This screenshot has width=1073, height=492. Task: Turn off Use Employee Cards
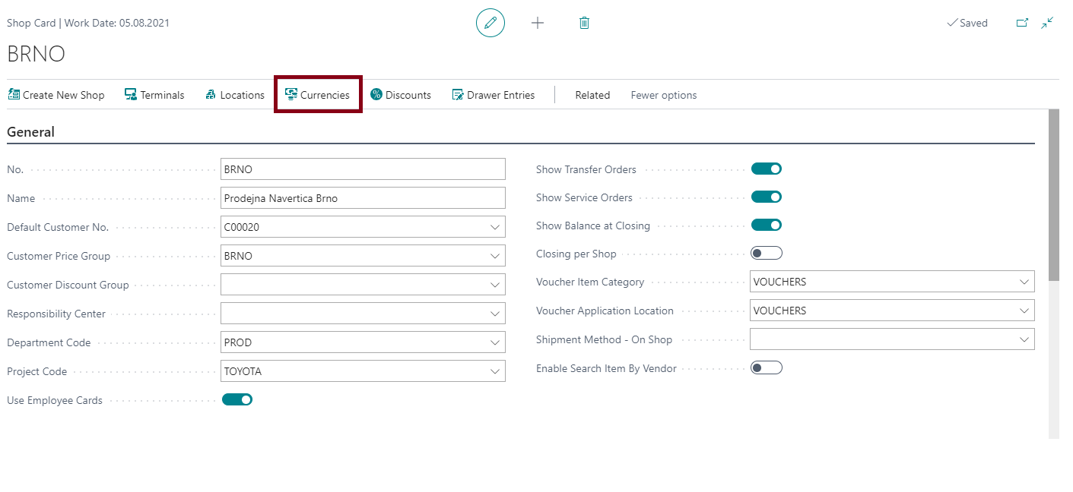(237, 399)
